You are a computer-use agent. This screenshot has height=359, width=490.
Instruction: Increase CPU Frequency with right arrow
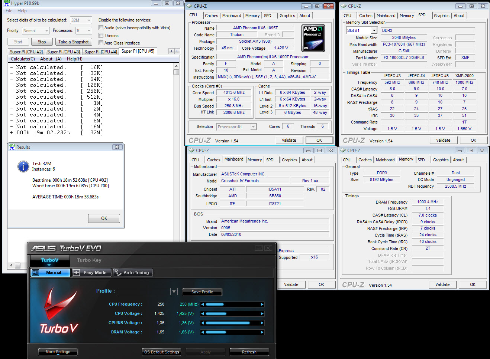coord(262,304)
